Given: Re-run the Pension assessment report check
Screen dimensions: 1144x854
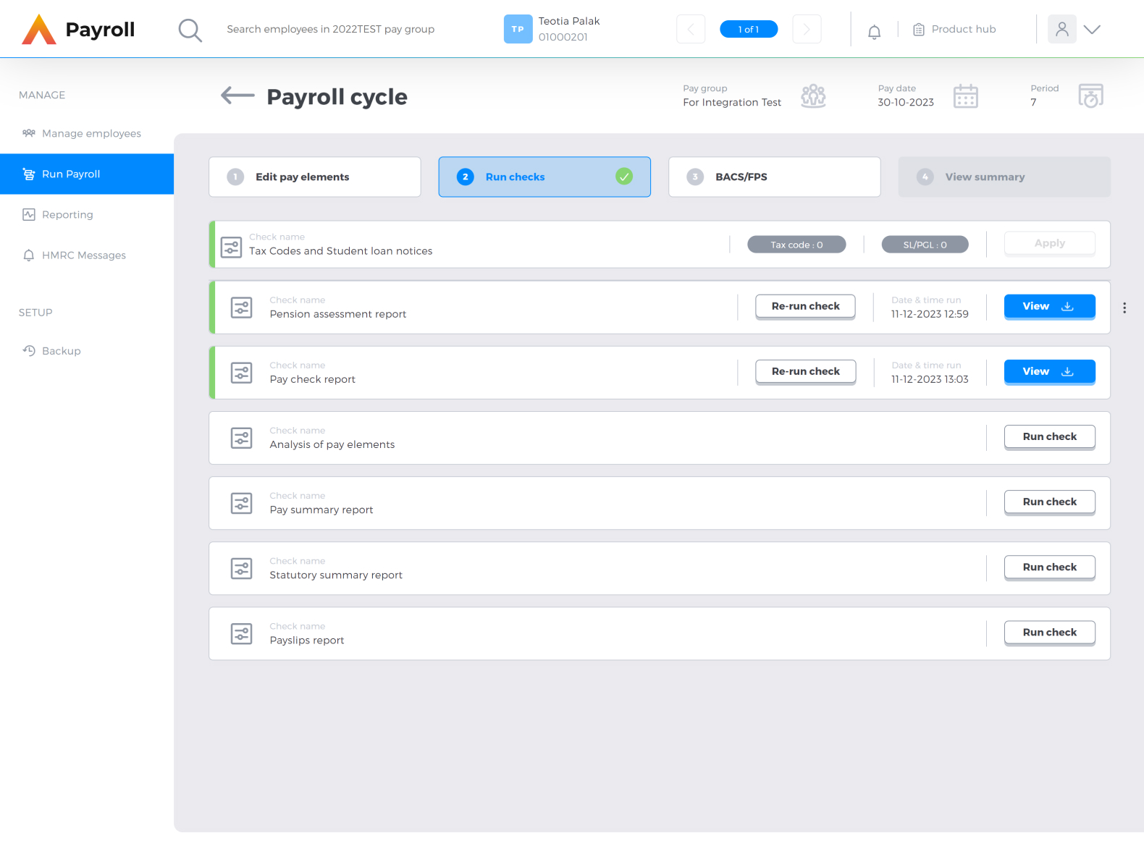Looking at the screenshot, I should pyautogui.click(x=805, y=306).
